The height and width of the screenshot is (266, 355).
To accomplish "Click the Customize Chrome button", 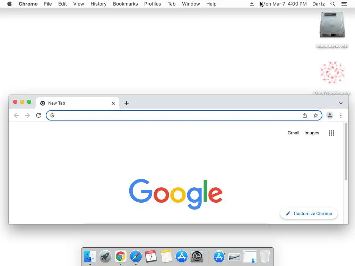I will coord(309,213).
